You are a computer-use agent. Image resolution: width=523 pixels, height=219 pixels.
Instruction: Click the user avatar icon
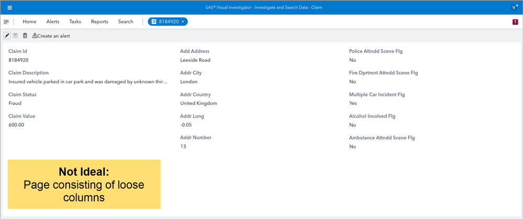tap(514, 7)
